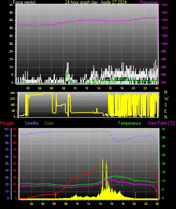Click the Temperatura legend label

pyautogui.click(x=130, y=123)
